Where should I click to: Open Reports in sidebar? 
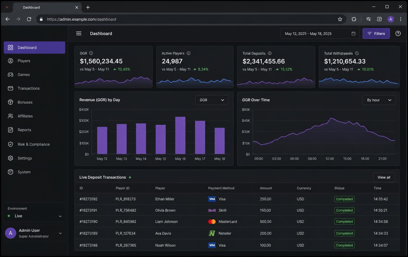(x=34, y=130)
